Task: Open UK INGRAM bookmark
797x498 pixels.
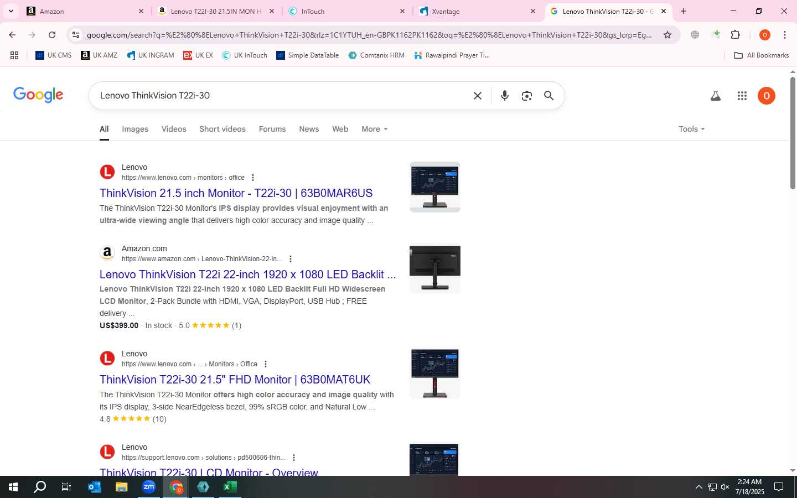Action: coord(151,55)
